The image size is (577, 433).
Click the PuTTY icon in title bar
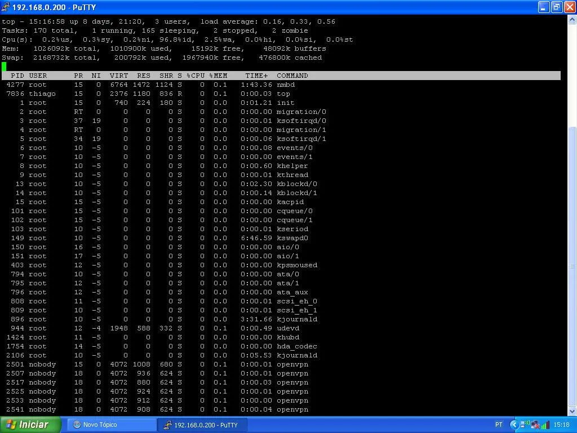coord(5,7)
